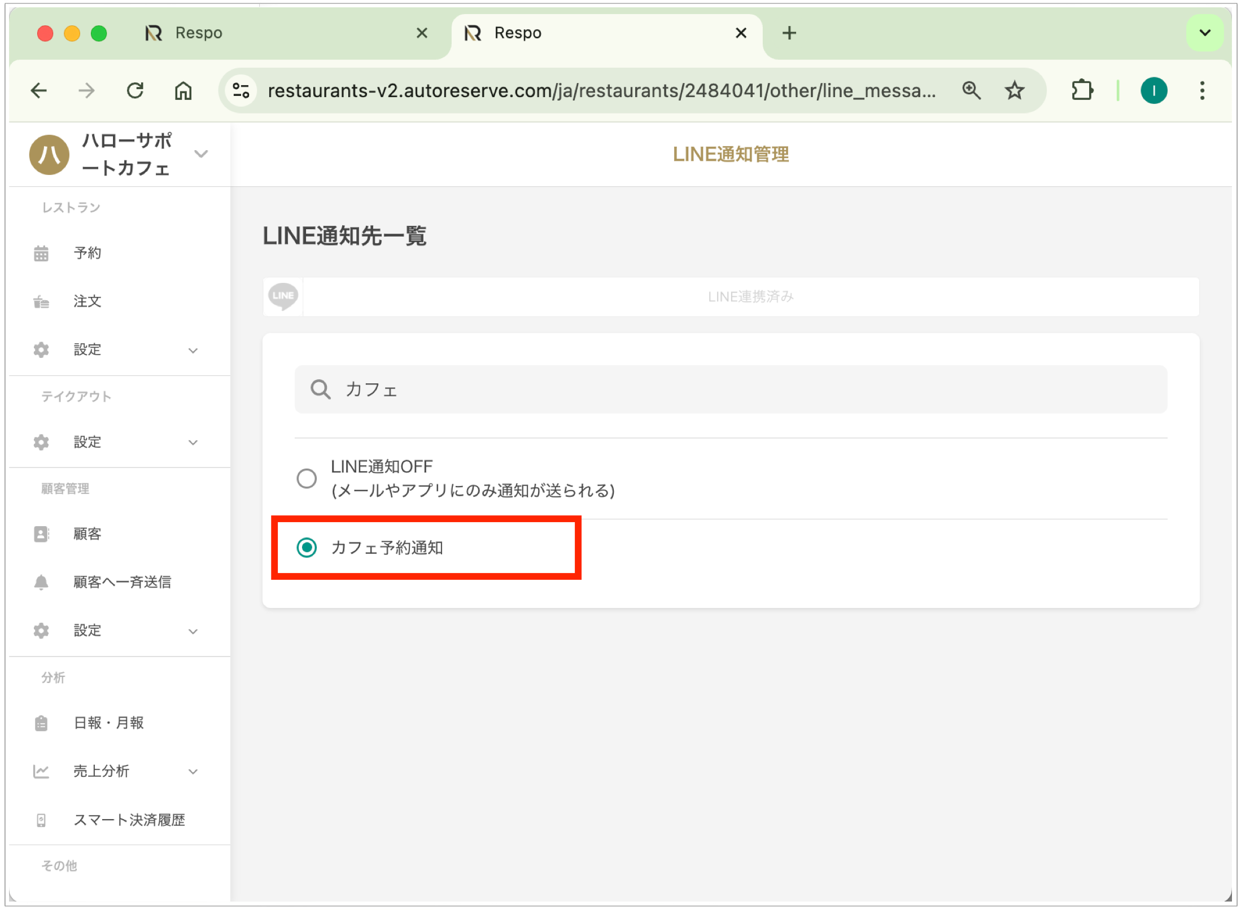
Task: Open 日報・月報 report page
Action: coord(109,723)
